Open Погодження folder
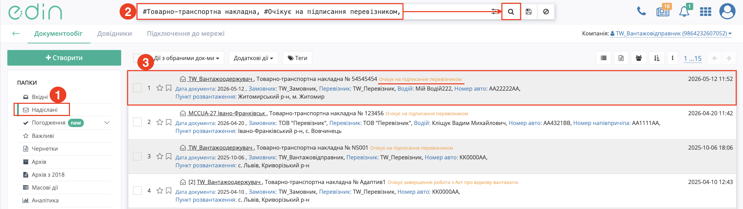The width and height of the screenshot is (743, 209). (48, 123)
